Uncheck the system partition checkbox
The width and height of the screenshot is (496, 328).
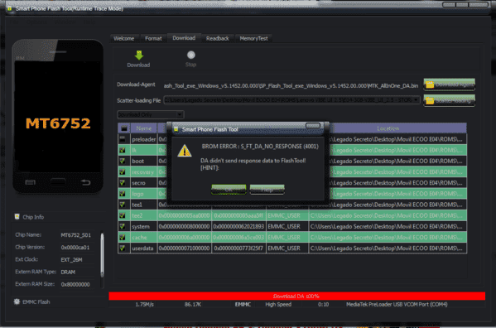pyautogui.click(x=123, y=226)
